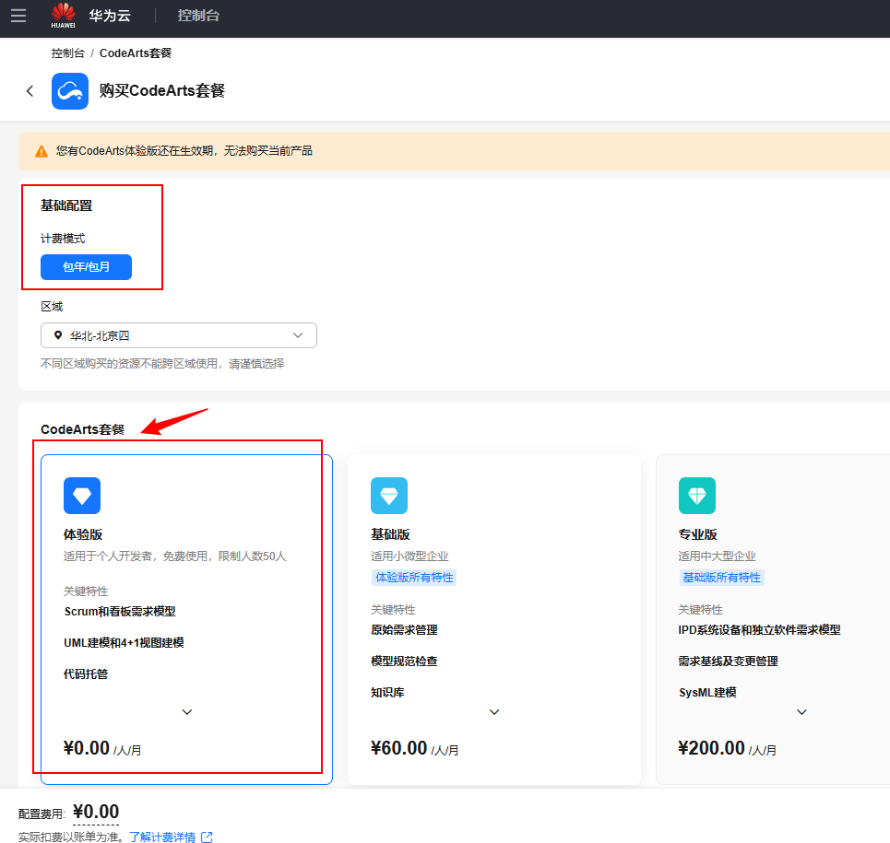Click IPD系统设备和独立软件需求模型 text
890x843 pixels.
[759, 630]
